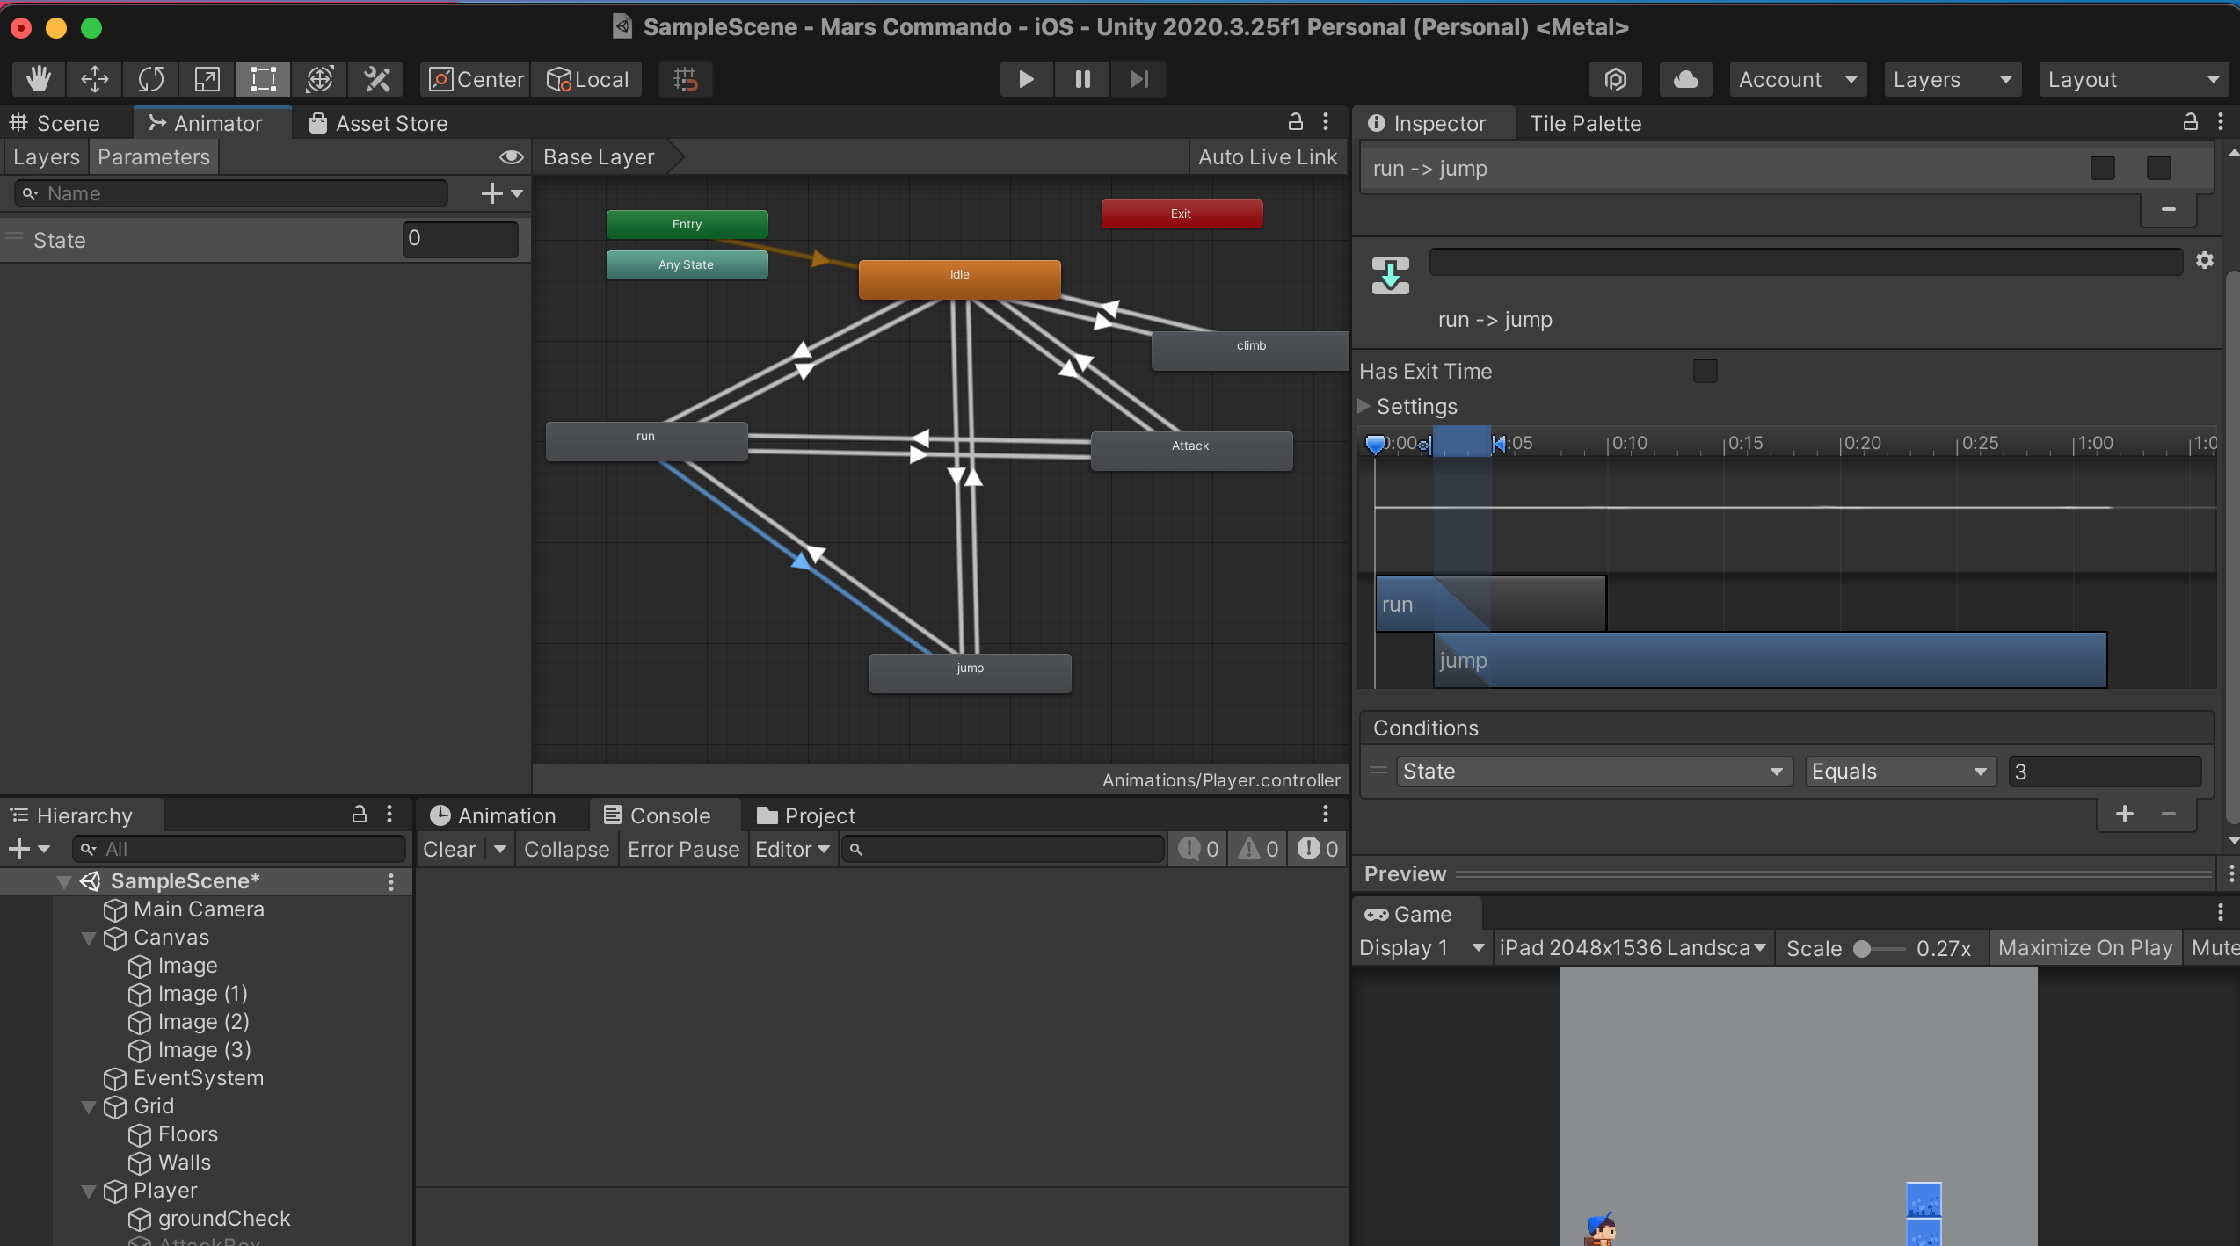Toggle the eye visibility icon in Animator

(511, 157)
